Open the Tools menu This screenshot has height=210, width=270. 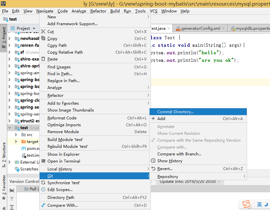[140, 11]
